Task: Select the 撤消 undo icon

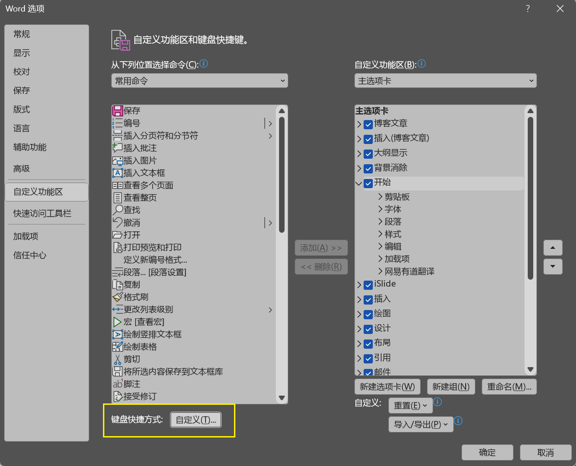Action: 118,223
